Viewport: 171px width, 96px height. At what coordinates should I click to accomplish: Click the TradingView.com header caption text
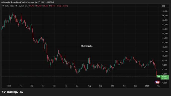28,2
